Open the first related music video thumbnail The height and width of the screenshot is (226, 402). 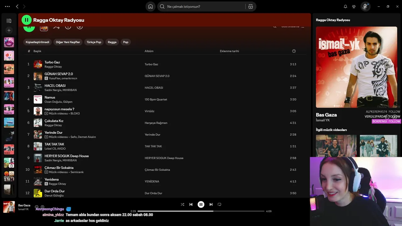pyautogui.click(x=336, y=146)
